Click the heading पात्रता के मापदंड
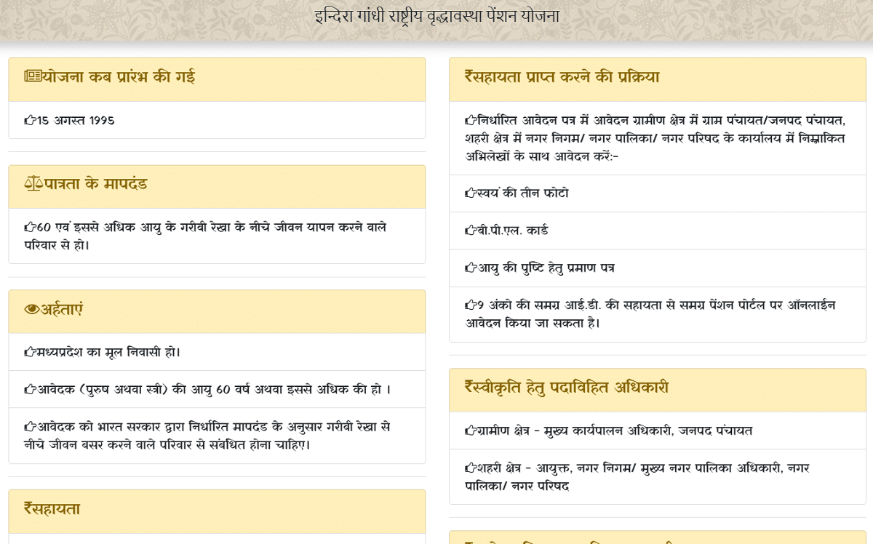Image resolution: width=873 pixels, height=544 pixels. click(x=95, y=184)
